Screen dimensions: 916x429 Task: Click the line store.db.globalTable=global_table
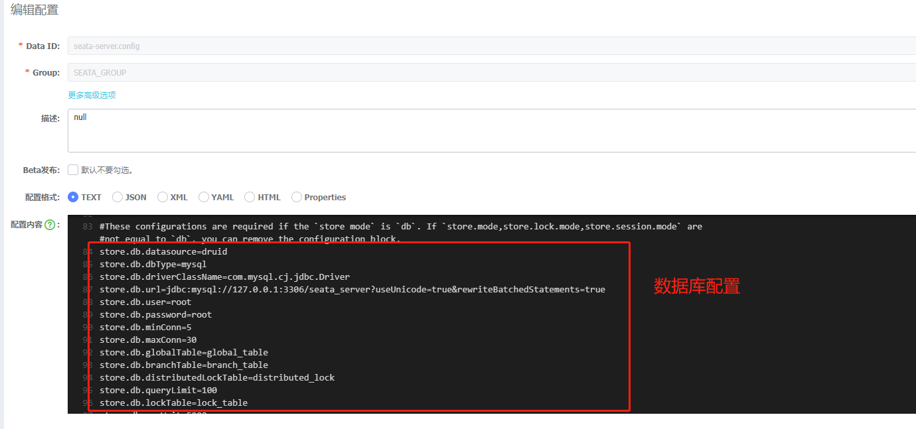(184, 352)
